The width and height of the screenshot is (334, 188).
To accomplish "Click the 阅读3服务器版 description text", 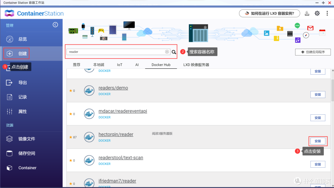I will [162, 133].
